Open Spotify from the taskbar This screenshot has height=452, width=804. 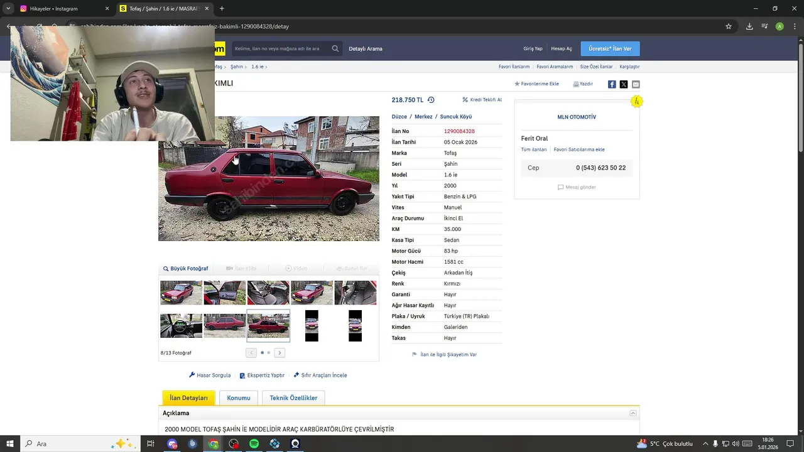point(254,444)
